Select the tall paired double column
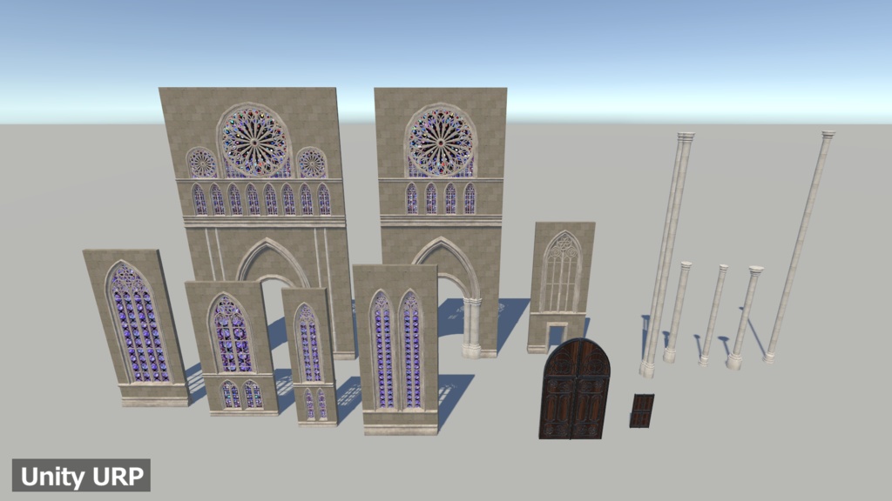892x501 pixels. [666, 255]
